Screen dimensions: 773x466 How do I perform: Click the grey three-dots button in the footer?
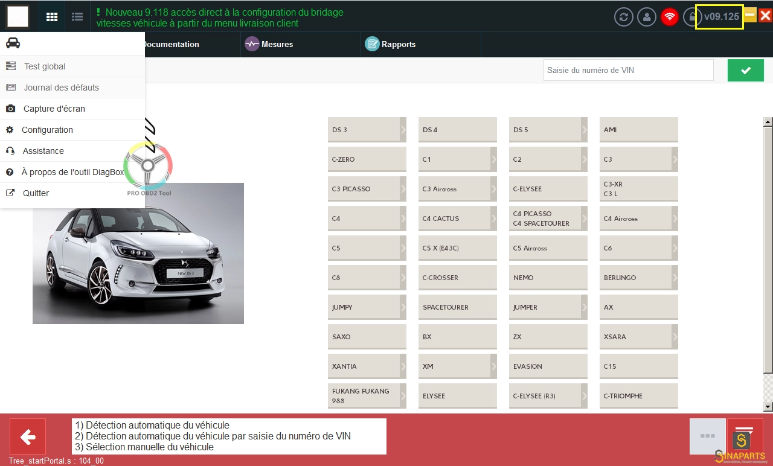coord(707,435)
